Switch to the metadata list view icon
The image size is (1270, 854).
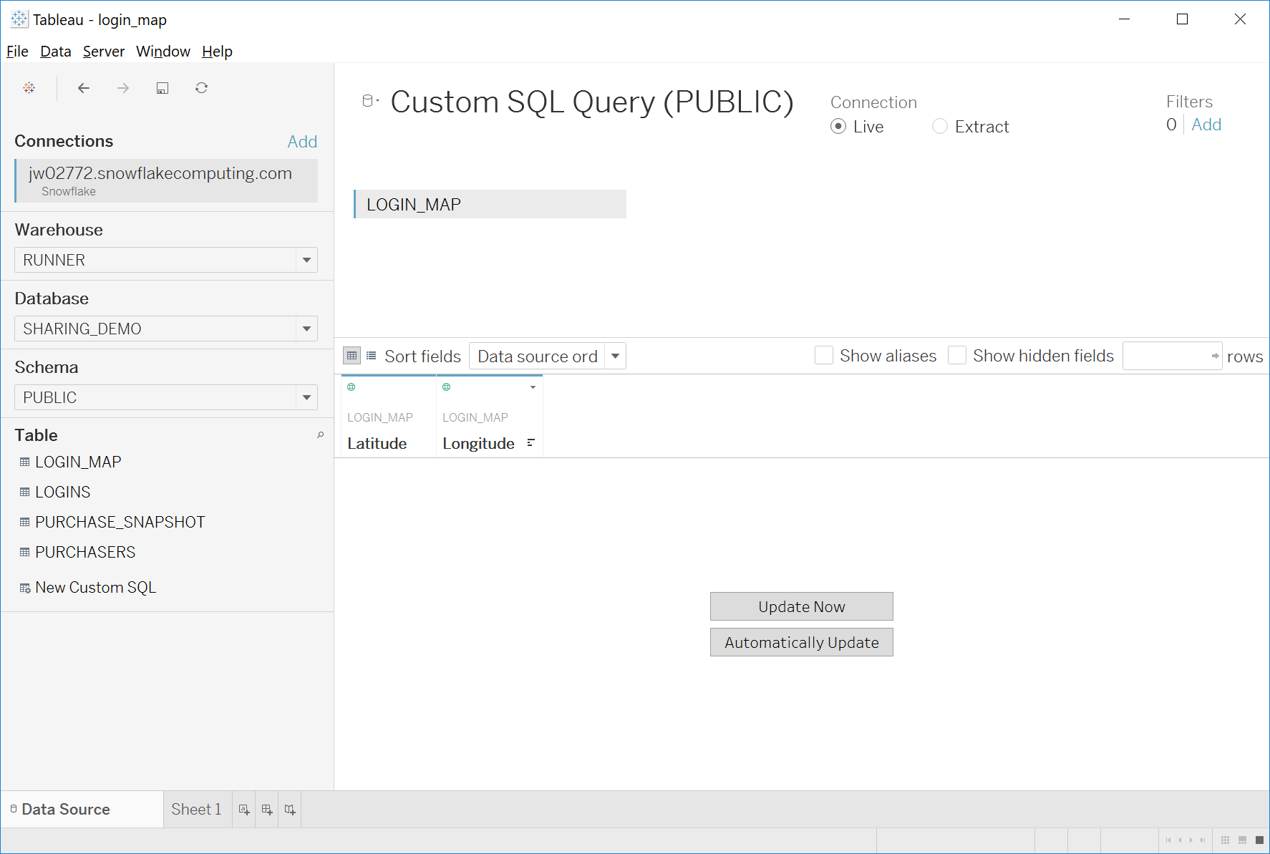[371, 356]
